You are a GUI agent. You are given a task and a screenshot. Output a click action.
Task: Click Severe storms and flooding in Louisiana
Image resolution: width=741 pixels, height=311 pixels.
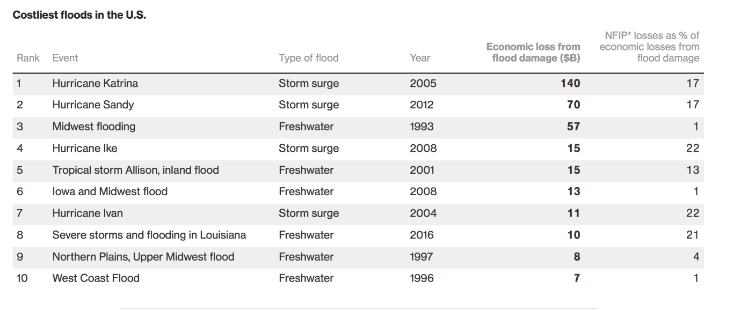[x=149, y=235]
